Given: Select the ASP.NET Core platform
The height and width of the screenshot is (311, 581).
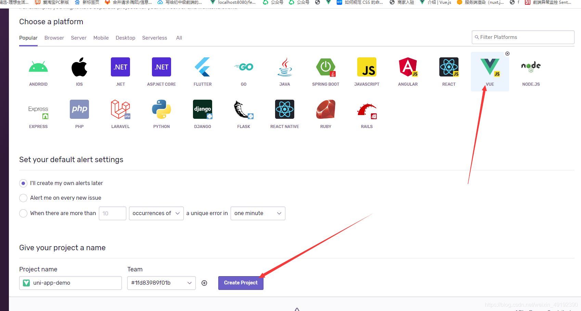Looking at the screenshot, I should coord(162,67).
